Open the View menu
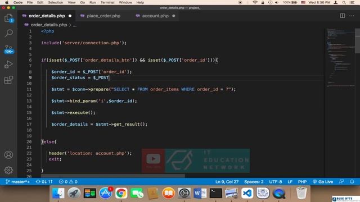 [x=71, y=2]
